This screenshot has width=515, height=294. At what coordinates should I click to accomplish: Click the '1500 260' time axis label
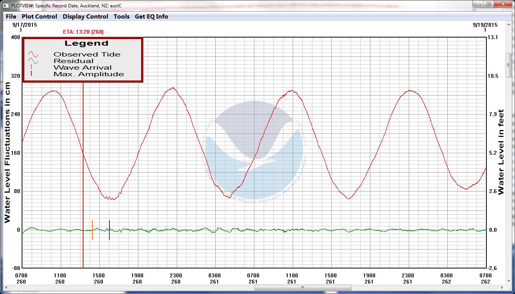tap(99, 279)
